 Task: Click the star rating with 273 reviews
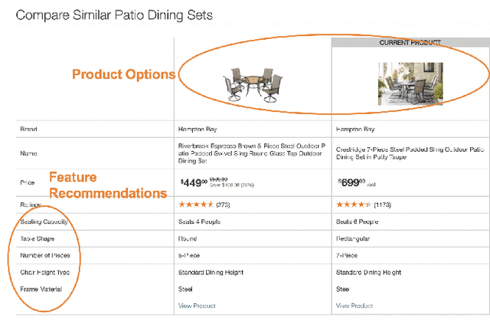[x=197, y=205]
